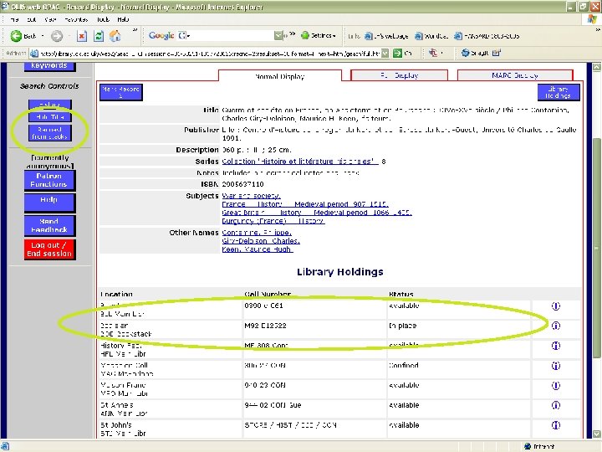This screenshot has width=602, height=452.
Task: Open the Patron Functions button
Action: coord(49,180)
